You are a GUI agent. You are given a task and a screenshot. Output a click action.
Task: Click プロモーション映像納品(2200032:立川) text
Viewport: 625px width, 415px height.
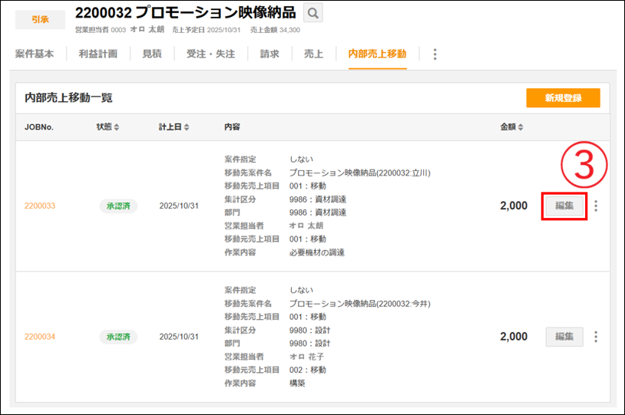(360, 173)
